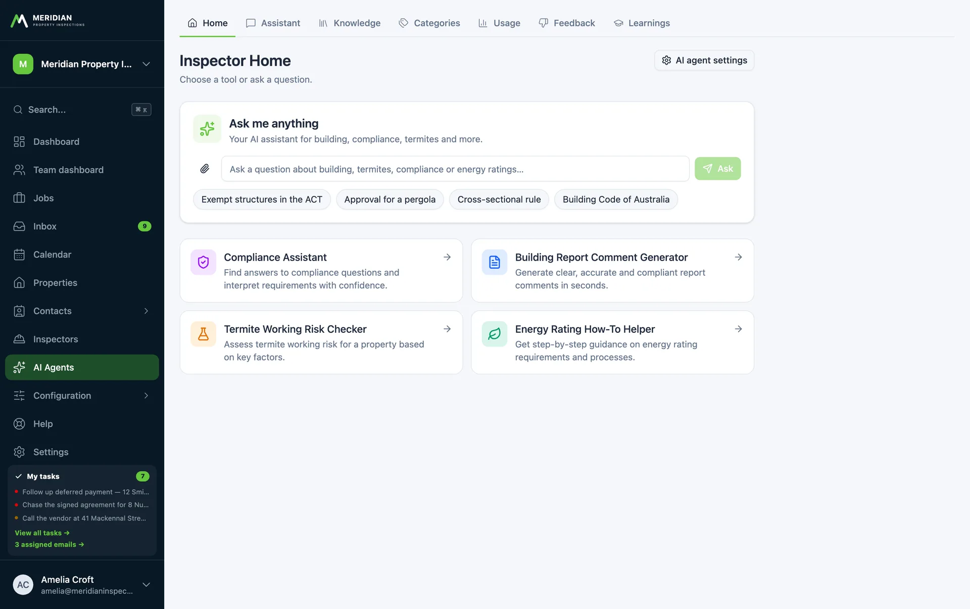
Task: Select Exempt structures in the ACT suggestion
Action: pyautogui.click(x=262, y=199)
